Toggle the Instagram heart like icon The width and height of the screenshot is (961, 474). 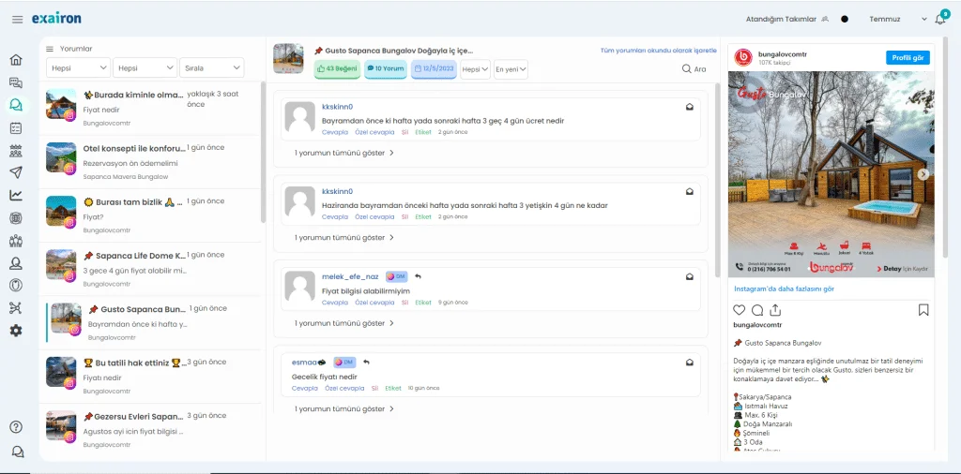[740, 310]
